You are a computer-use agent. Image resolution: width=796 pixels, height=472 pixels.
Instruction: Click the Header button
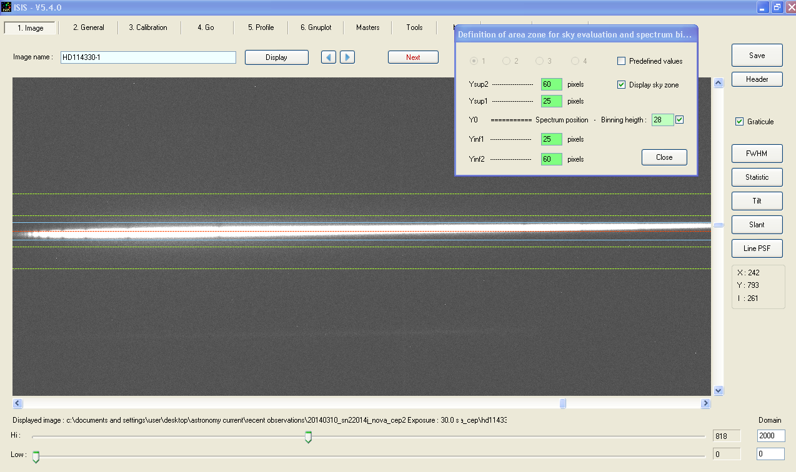pyautogui.click(x=757, y=79)
